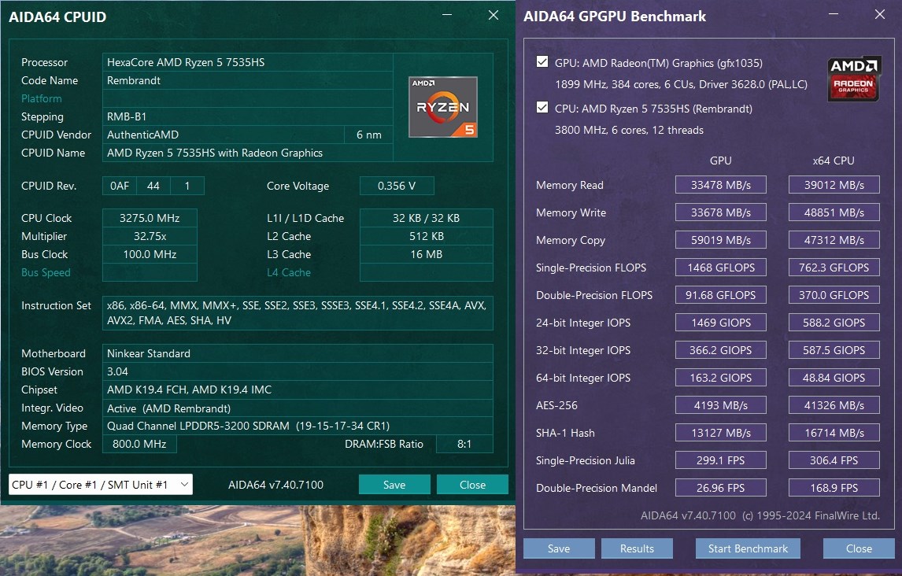Click the x64 CPU Memory Copy result
902x576 pixels.
(x=834, y=240)
